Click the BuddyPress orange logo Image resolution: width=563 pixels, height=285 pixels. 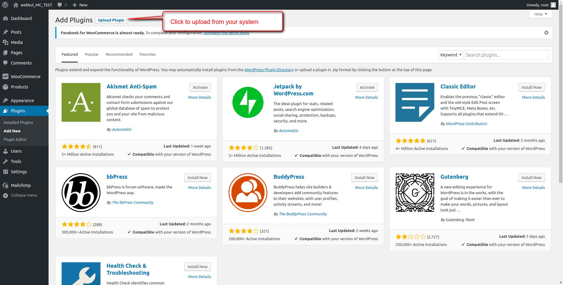pos(248,193)
